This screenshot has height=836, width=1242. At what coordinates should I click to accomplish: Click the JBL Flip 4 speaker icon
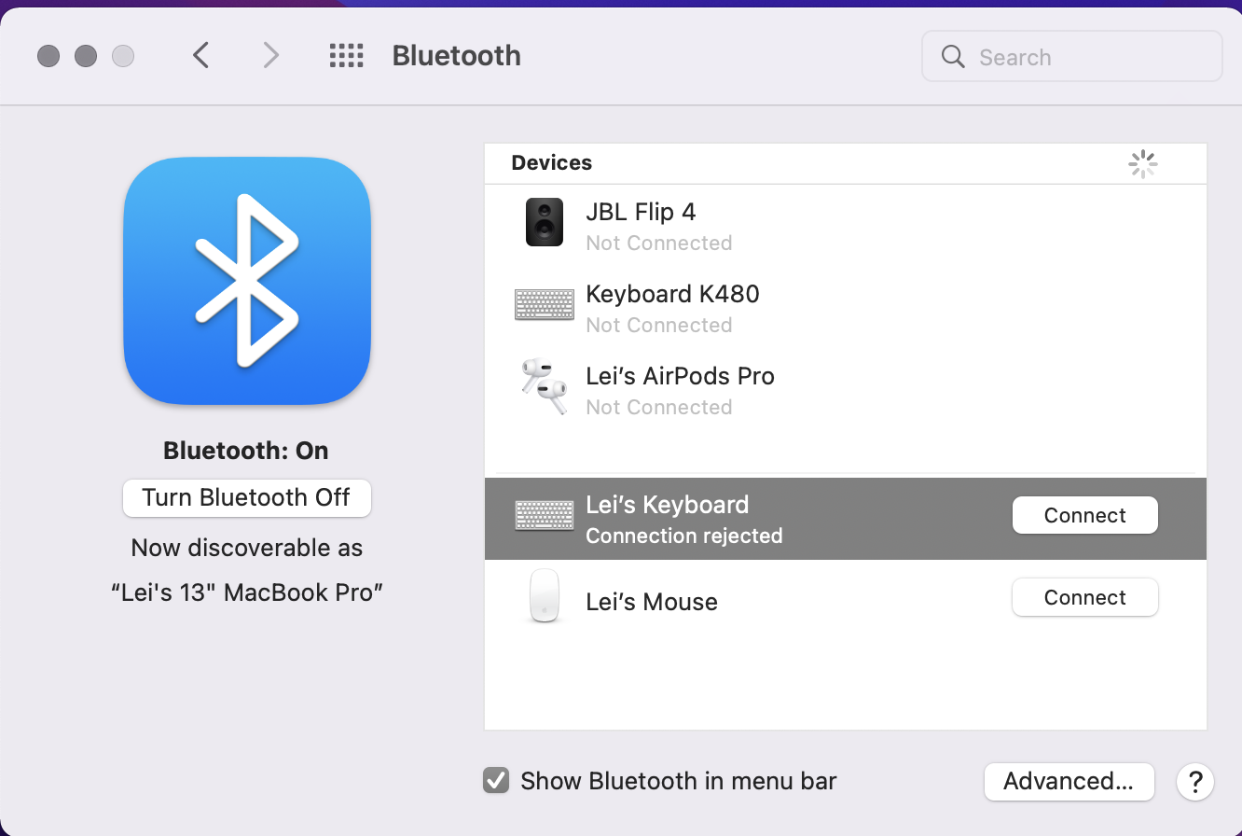coord(544,223)
